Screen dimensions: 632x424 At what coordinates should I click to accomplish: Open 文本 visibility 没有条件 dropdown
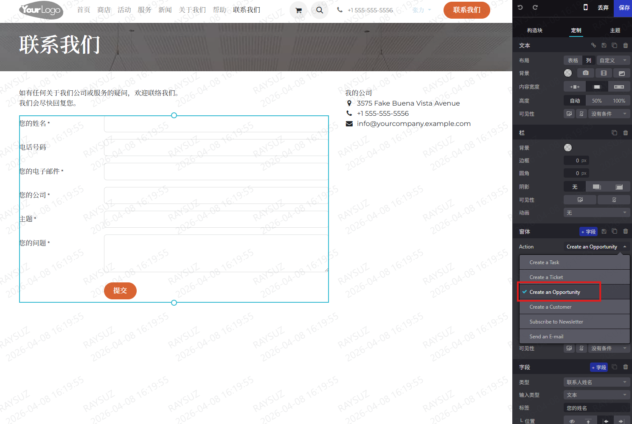pos(609,114)
